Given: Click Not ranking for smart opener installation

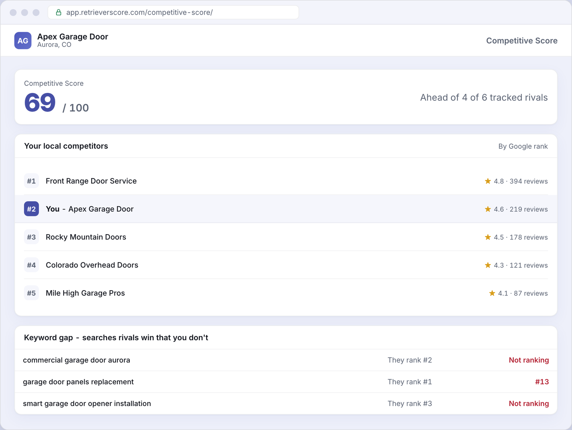Looking at the screenshot, I should (x=529, y=404).
